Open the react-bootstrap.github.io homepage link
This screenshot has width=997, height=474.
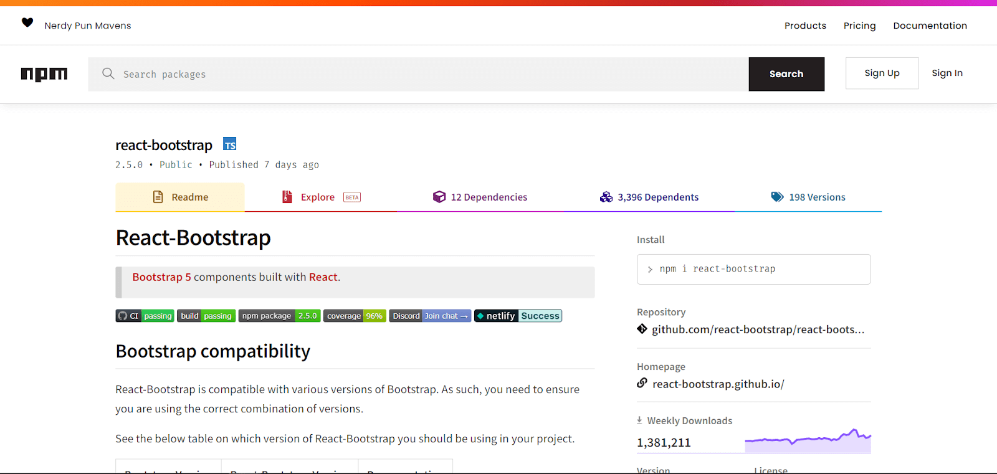[x=718, y=384]
